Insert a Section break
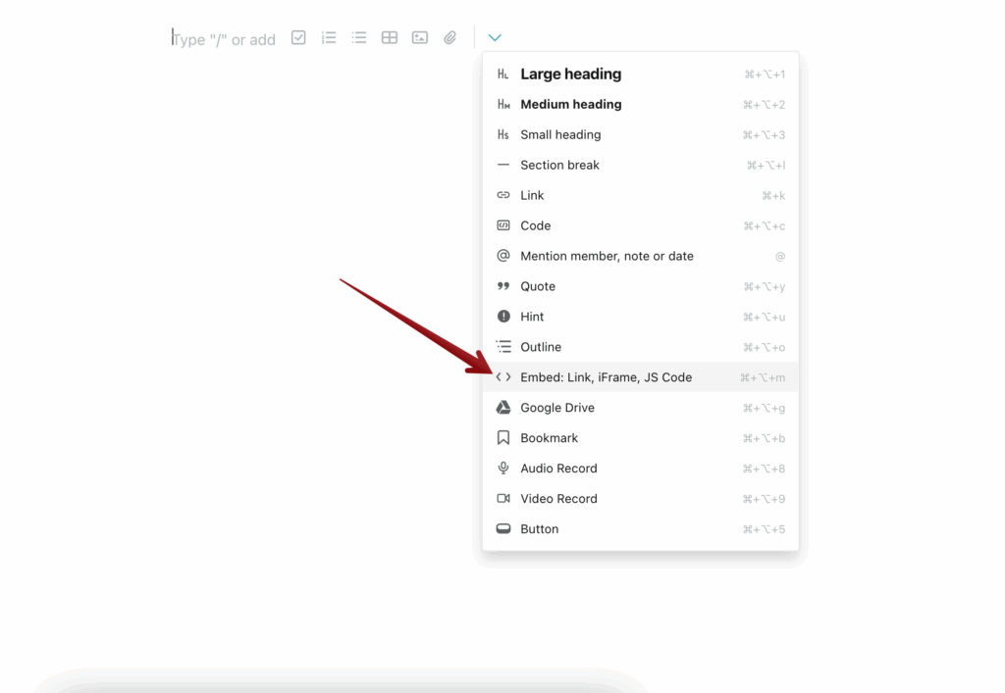Image resolution: width=1005 pixels, height=693 pixels. pos(559,166)
